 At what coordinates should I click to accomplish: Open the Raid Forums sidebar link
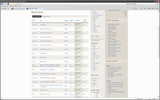(95, 13)
